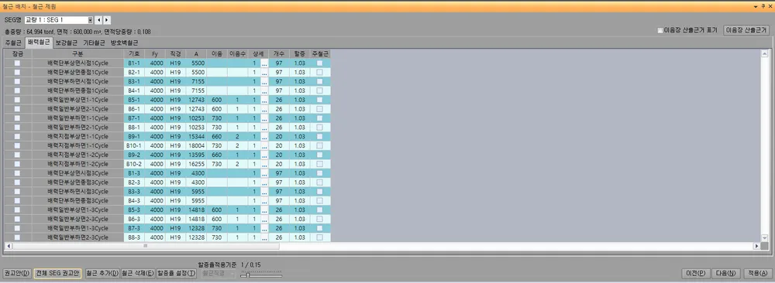Open detail '...' button in B6-3 row

pos(264,220)
